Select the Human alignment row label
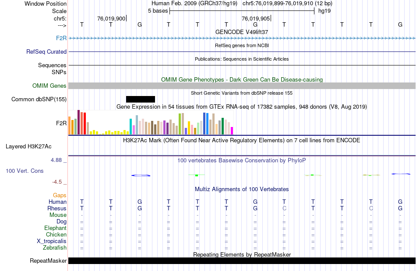The height and width of the screenshot is (271, 416). (x=57, y=202)
